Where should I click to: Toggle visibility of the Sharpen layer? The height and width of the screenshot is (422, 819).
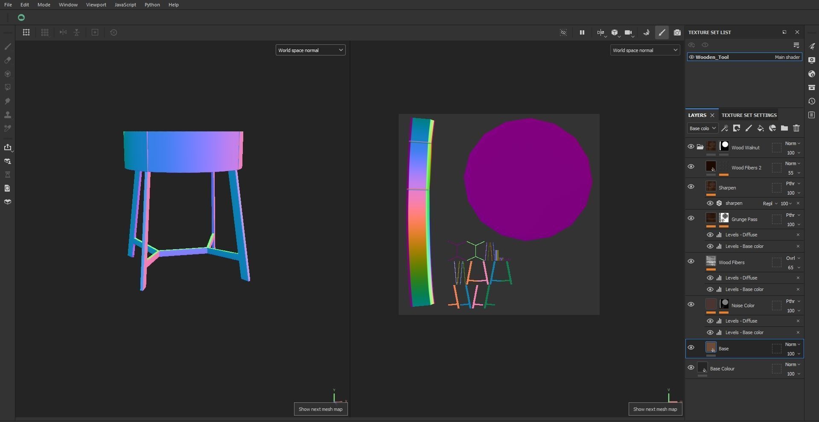(691, 186)
